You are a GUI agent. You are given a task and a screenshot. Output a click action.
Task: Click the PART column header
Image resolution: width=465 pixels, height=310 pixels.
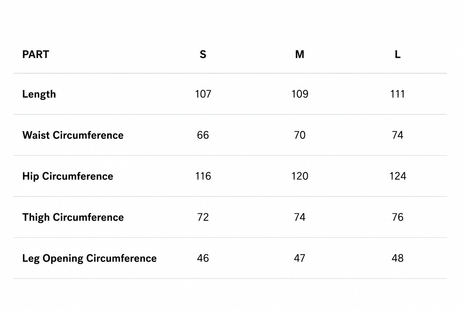coord(35,54)
